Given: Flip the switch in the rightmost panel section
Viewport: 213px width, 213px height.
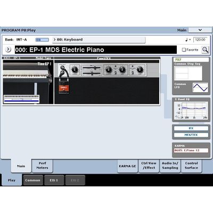Looking at the screenshot, I should (133, 72).
